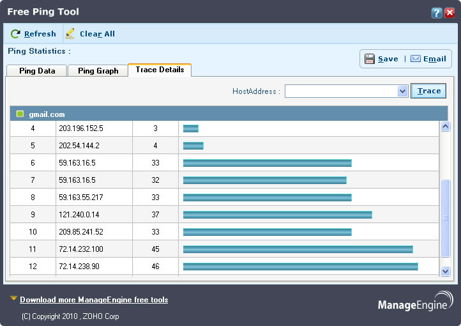Click scrollbar up arrow in trace list
This screenshot has width=461, height=326.
pos(446,127)
